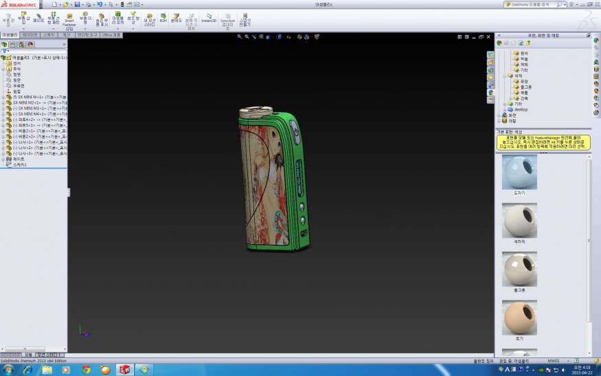Select the 어셈블리 command tab
The width and height of the screenshot is (601, 376).
click(10, 35)
